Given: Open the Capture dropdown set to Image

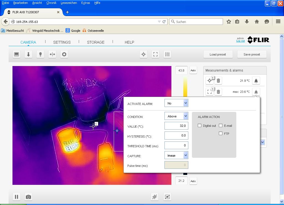Looking at the screenshot, I should click(176, 155).
